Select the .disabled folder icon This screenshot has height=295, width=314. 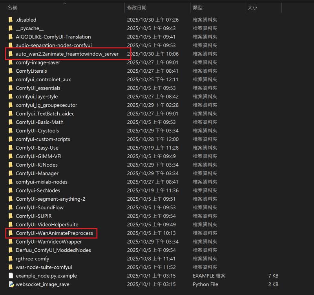(x=11, y=20)
